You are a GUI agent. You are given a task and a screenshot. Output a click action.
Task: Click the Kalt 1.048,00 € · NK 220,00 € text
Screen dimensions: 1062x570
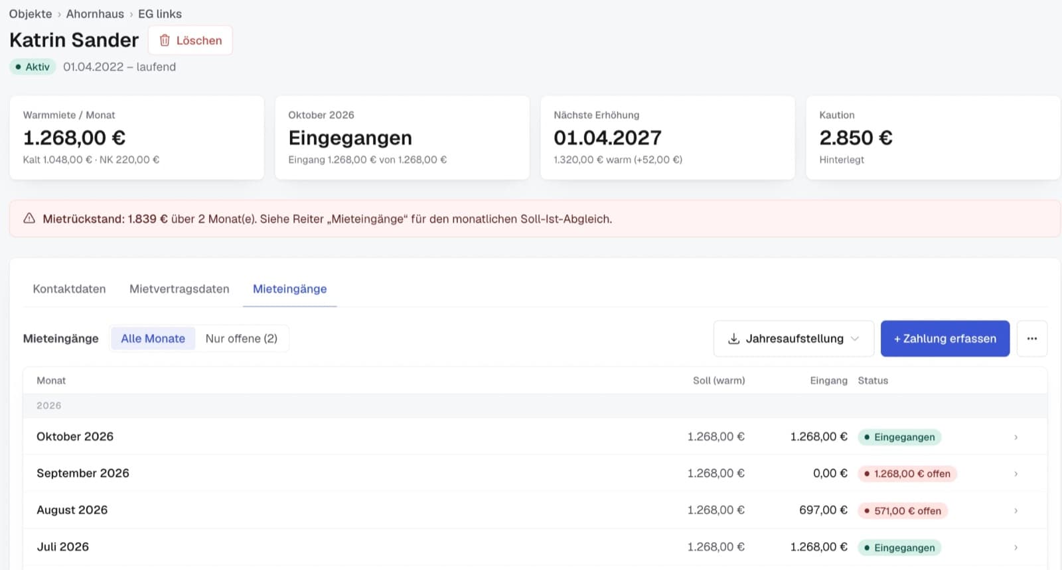[x=91, y=160]
